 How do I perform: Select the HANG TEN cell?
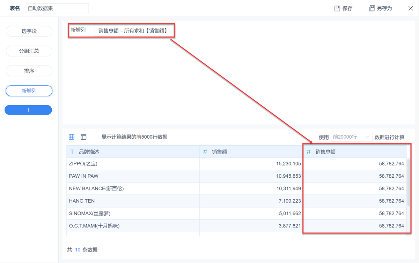click(133, 201)
